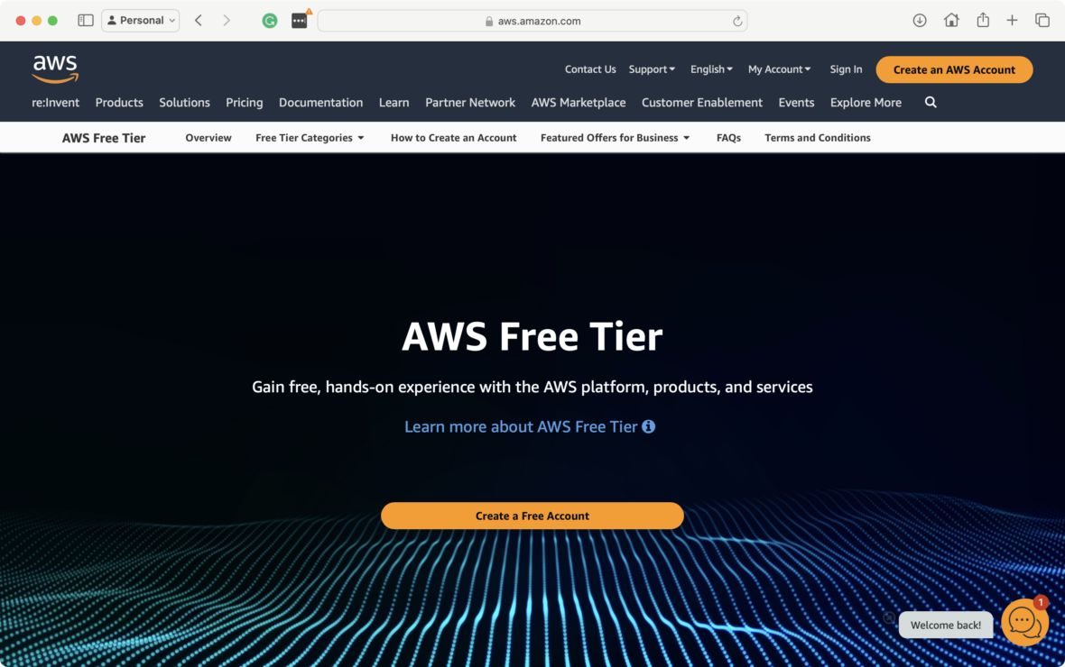
Task: Open the site search magnifier icon
Action: 931,103
